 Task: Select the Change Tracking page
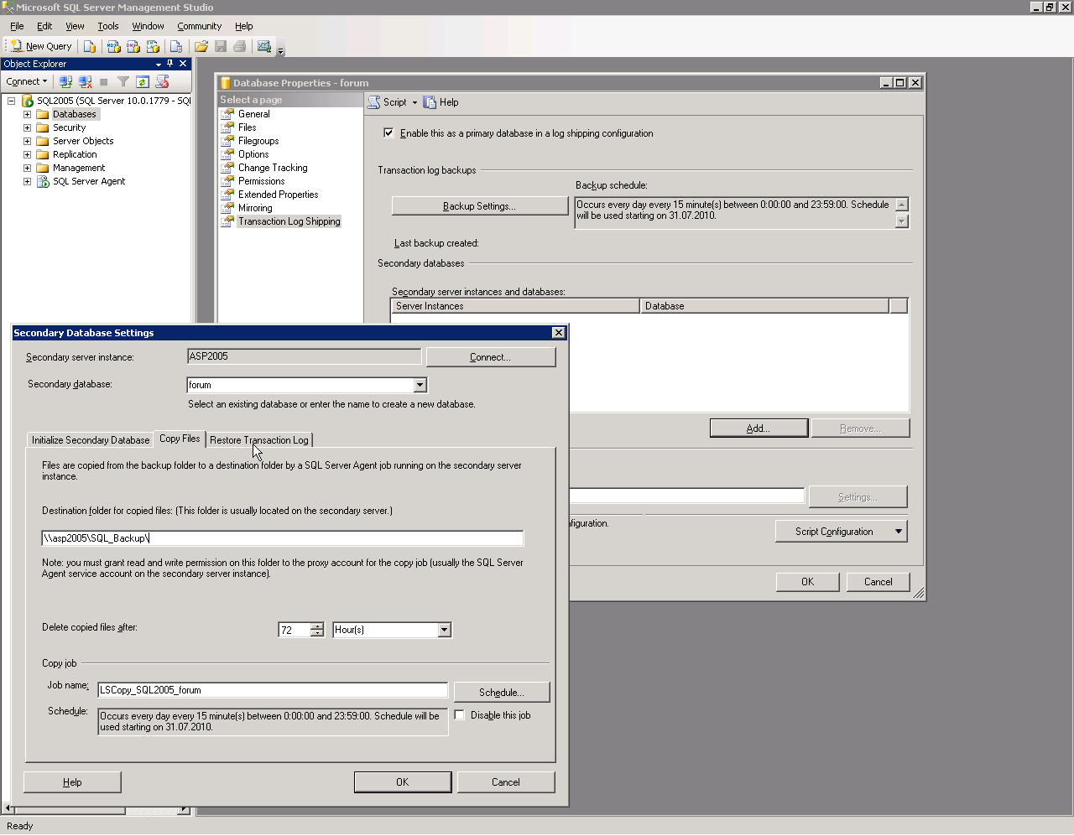click(x=273, y=168)
